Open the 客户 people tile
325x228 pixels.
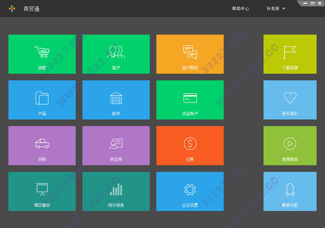116,54
